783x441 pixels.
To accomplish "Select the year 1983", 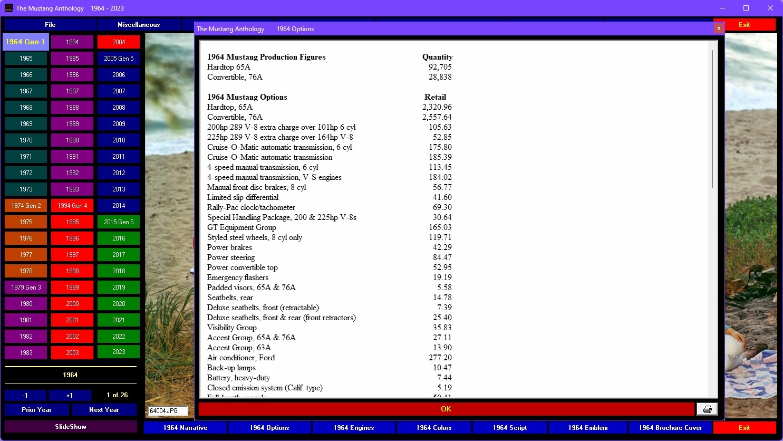I will 26,353.
